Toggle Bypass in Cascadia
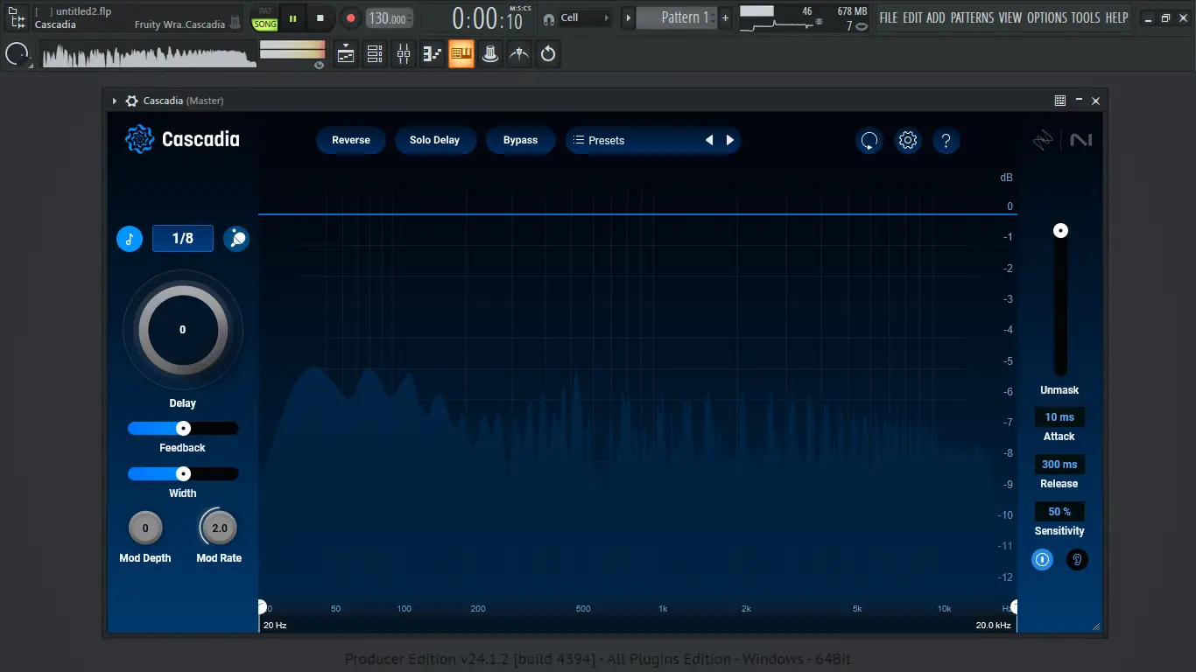 click(x=520, y=140)
